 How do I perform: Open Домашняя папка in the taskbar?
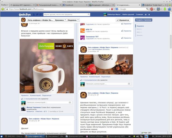[x=74, y=136]
